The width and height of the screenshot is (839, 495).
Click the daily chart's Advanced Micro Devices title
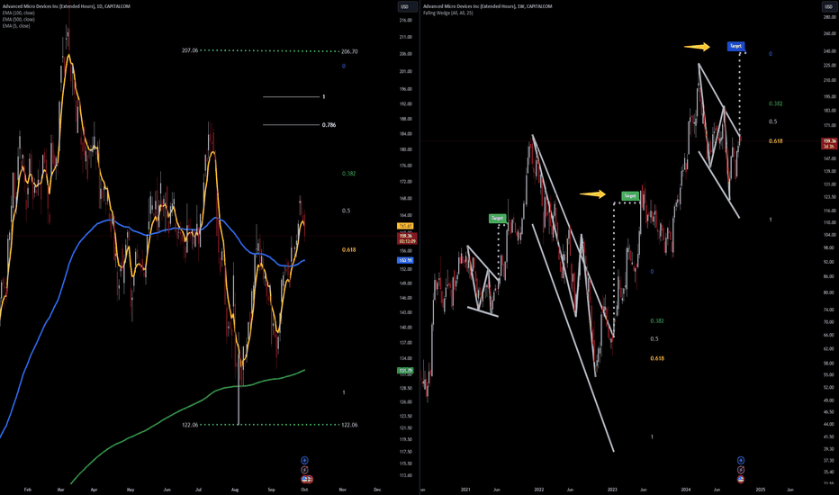(67, 6)
